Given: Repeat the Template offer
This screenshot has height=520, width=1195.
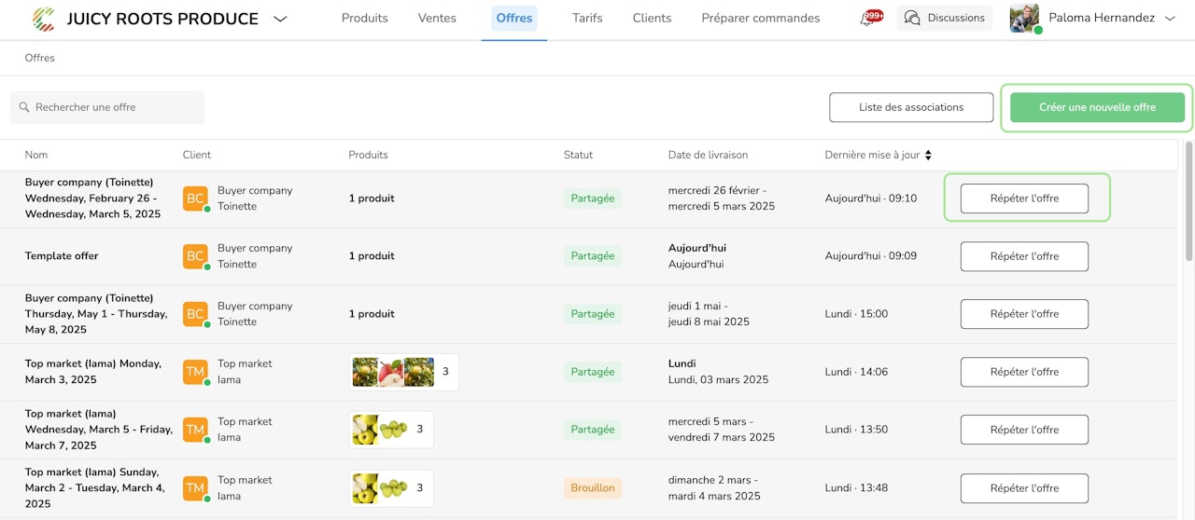Looking at the screenshot, I should pos(1024,256).
